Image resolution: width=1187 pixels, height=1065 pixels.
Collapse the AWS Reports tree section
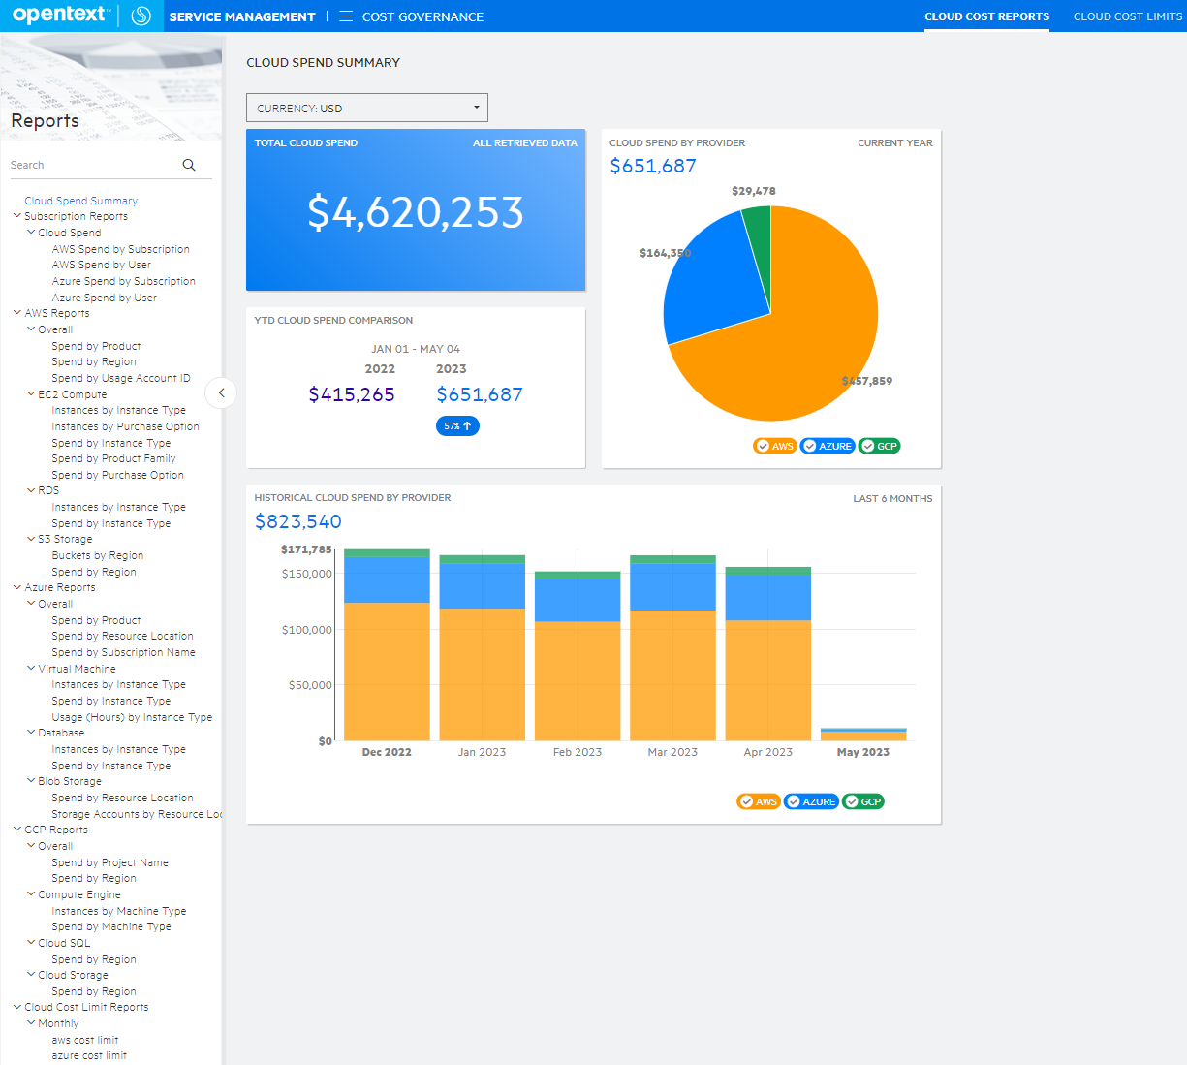[16, 312]
